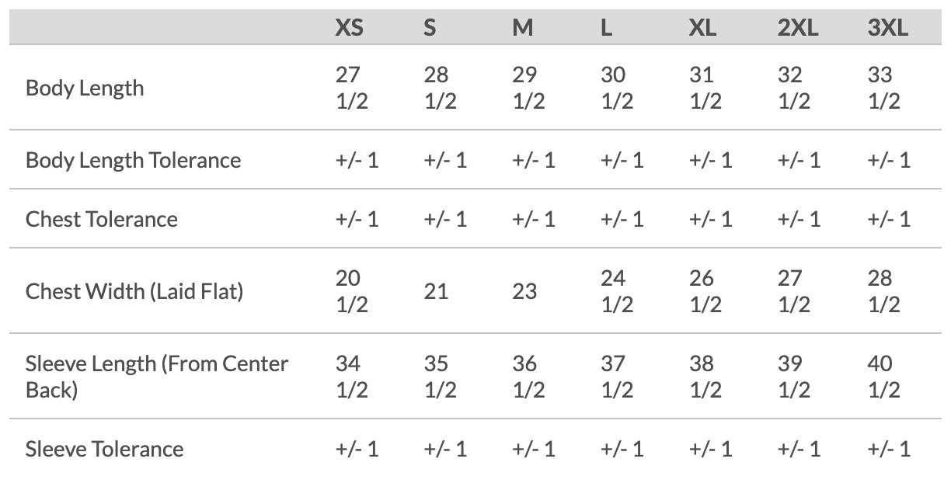The height and width of the screenshot is (483, 951).
Task: Select the 3XL sleeve length 40 1/2
Action: [883, 377]
